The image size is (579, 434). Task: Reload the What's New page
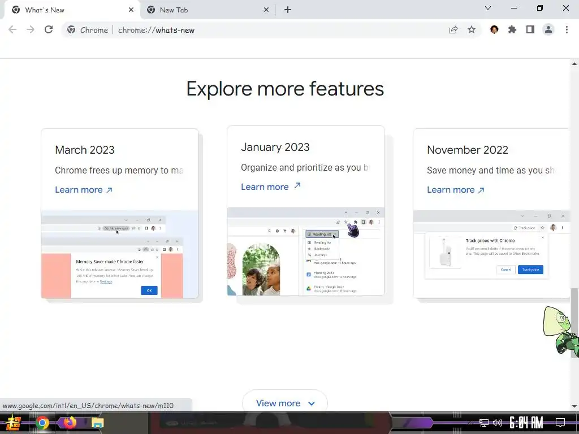[x=49, y=30]
